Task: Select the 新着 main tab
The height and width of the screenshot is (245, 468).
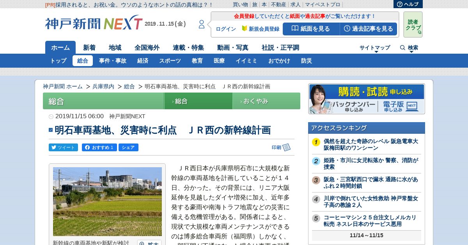Action: tap(89, 47)
